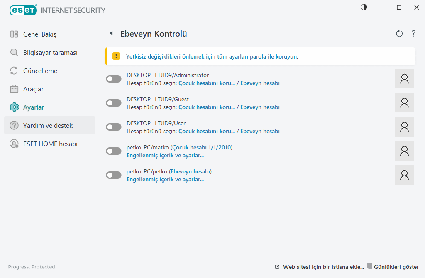Open ESET HOME hesabı section
The width and height of the screenshot is (425, 278).
(50, 144)
